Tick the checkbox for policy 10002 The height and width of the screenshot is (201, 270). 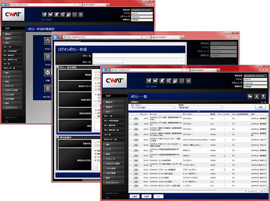pos(131,124)
